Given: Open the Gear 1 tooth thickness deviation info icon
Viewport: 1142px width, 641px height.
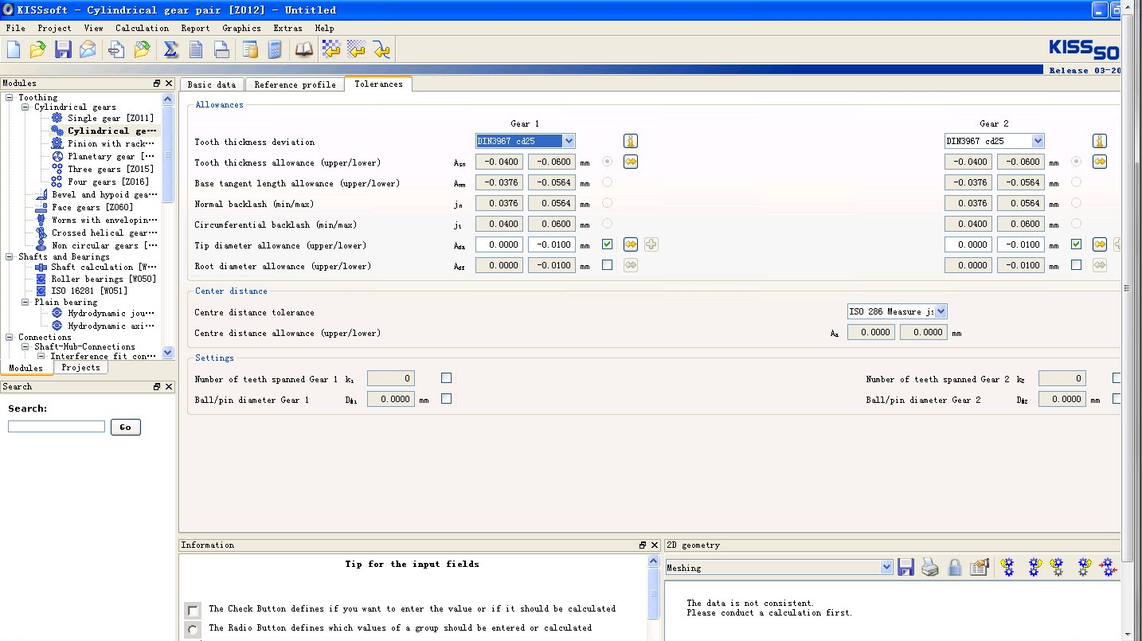Looking at the screenshot, I should 630,141.
